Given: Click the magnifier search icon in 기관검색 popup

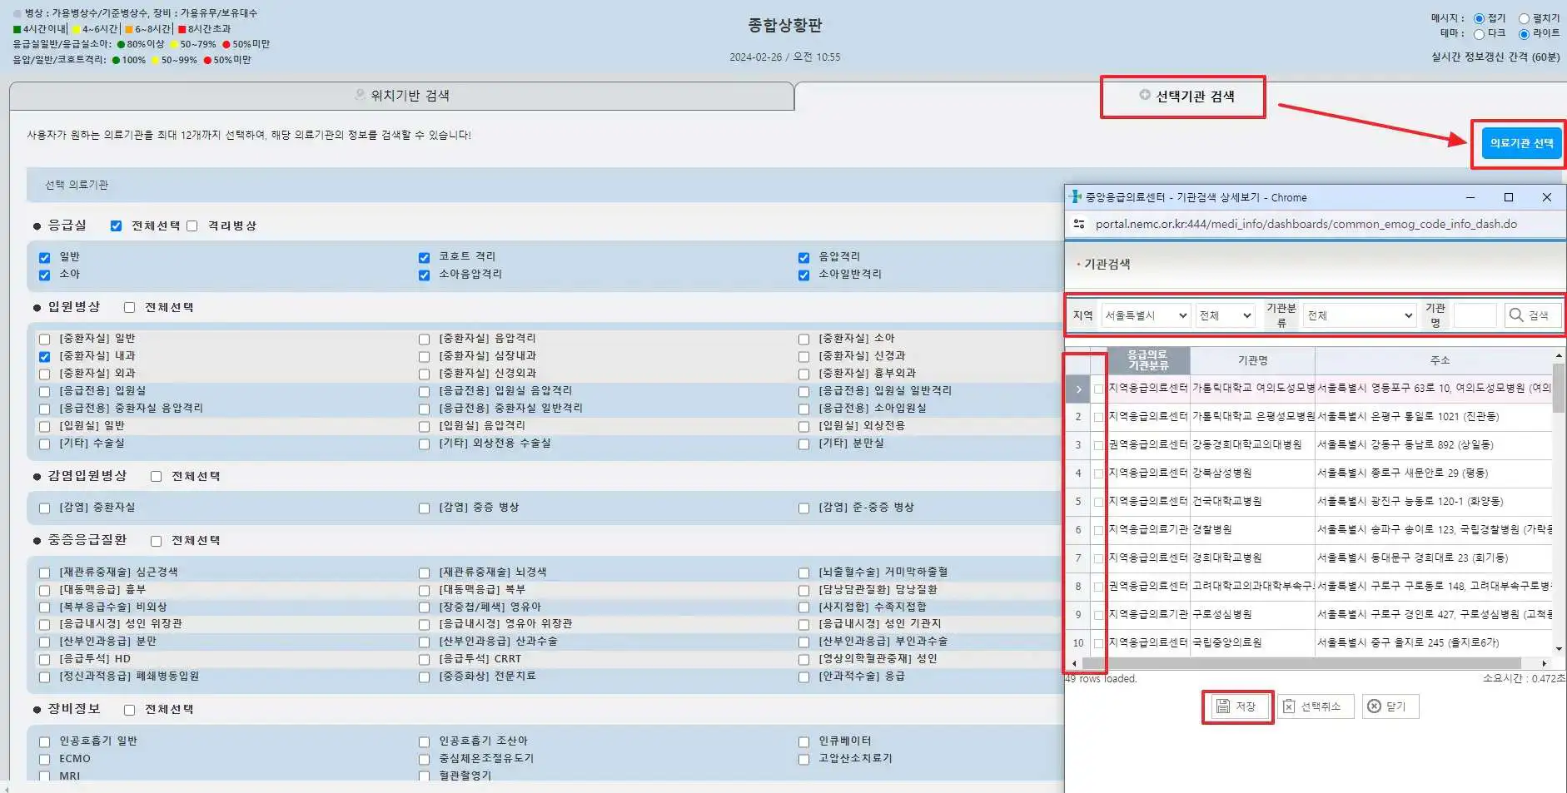Looking at the screenshot, I should [x=1516, y=315].
